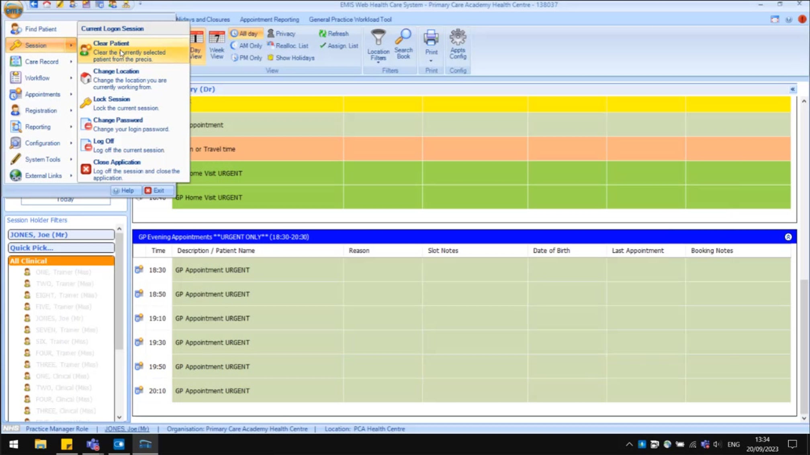This screenshot has height=455, width=810.
Task: Choose Close Application menu entry
Action: 133,169
